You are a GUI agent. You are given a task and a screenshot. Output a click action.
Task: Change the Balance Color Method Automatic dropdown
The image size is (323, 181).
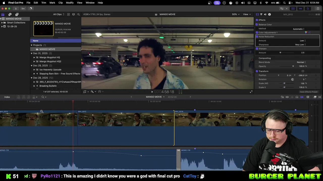tap(299, 29)
